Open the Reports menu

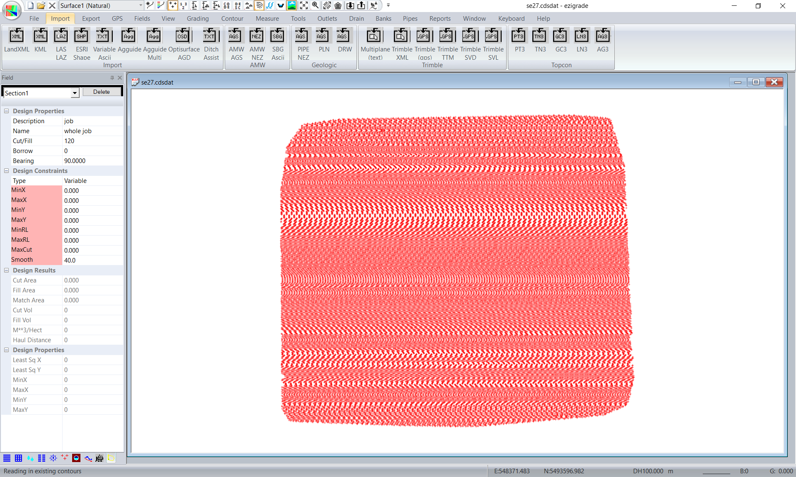coord(439,19)
